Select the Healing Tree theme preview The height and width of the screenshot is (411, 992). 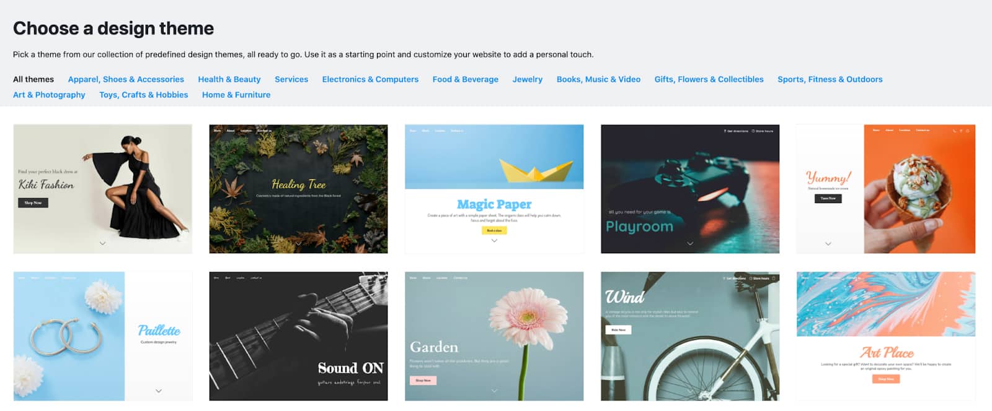pos(298,189)
